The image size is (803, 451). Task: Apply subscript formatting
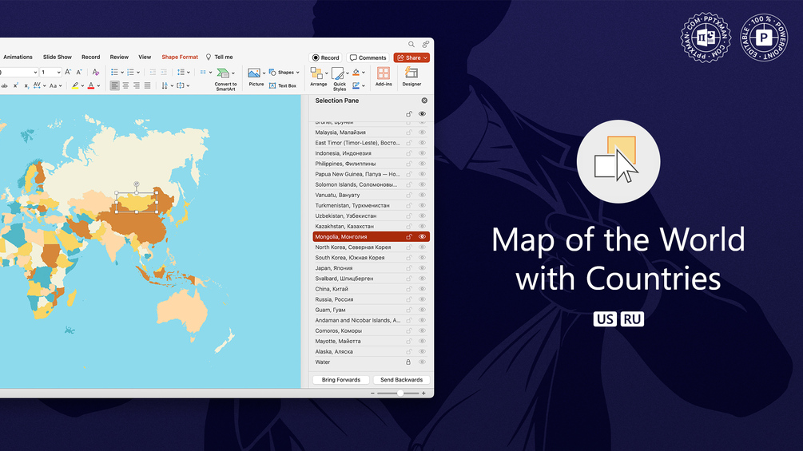[26, 86]
